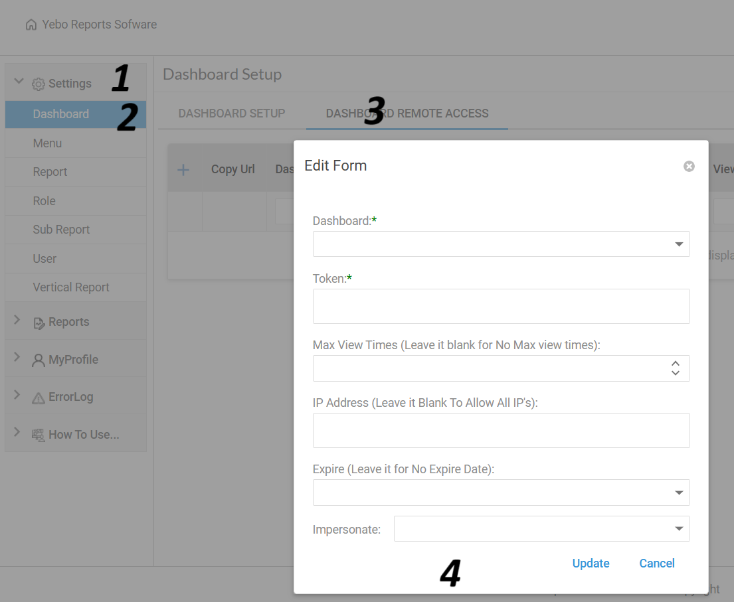Expand the MyProfile section chevron
The height and width of the screenshot is (602, 734).
[x=17, y=357]
